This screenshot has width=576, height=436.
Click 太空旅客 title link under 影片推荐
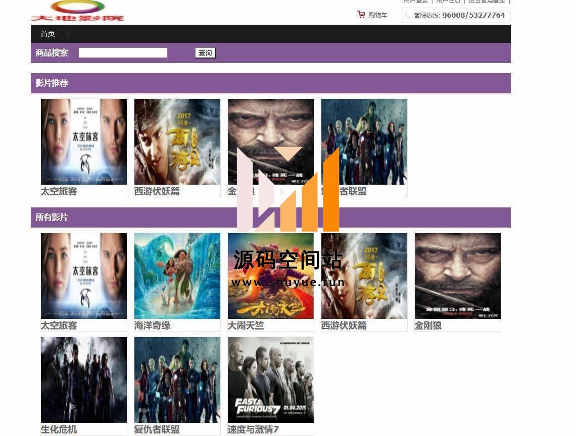(x=59, y=191)
